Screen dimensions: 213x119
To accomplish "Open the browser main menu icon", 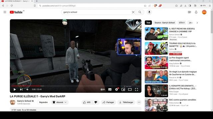I will pyautogui.click(x=210, y=6).
